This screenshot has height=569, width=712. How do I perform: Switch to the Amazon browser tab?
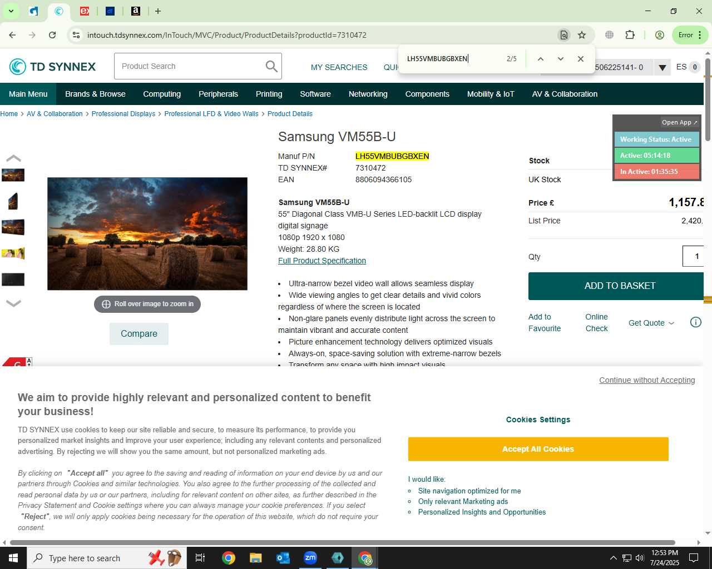coord(135,11)
